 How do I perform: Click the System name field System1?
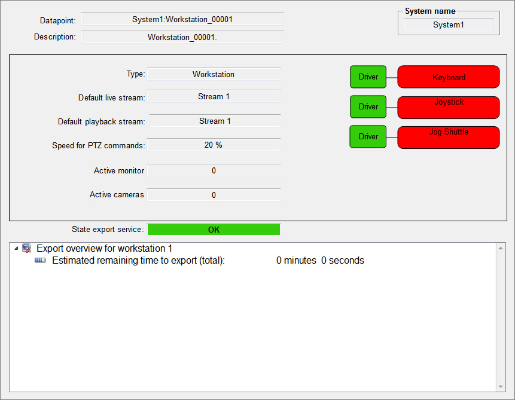pyautogui.click(x=449, y=25)
